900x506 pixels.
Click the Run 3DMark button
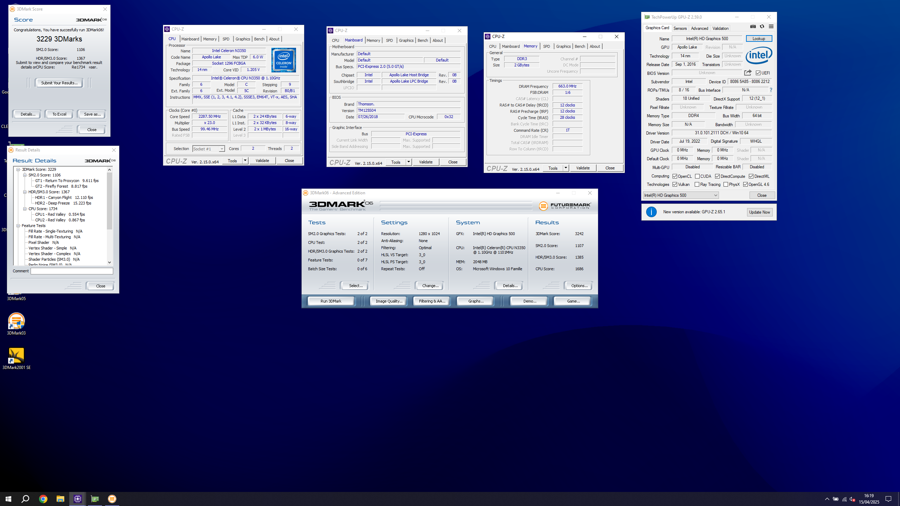point(331,301)
